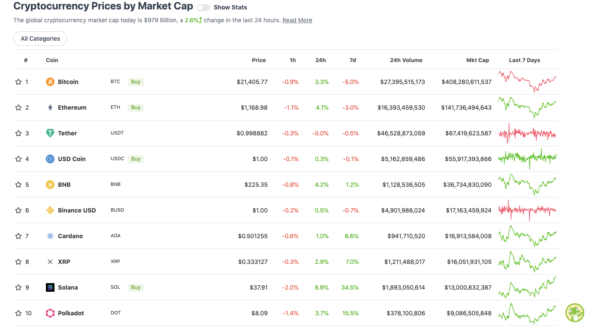Screen dimensions: 589x326
Task: Click the Ethereum diamond logo
Action: click(50, 108)
